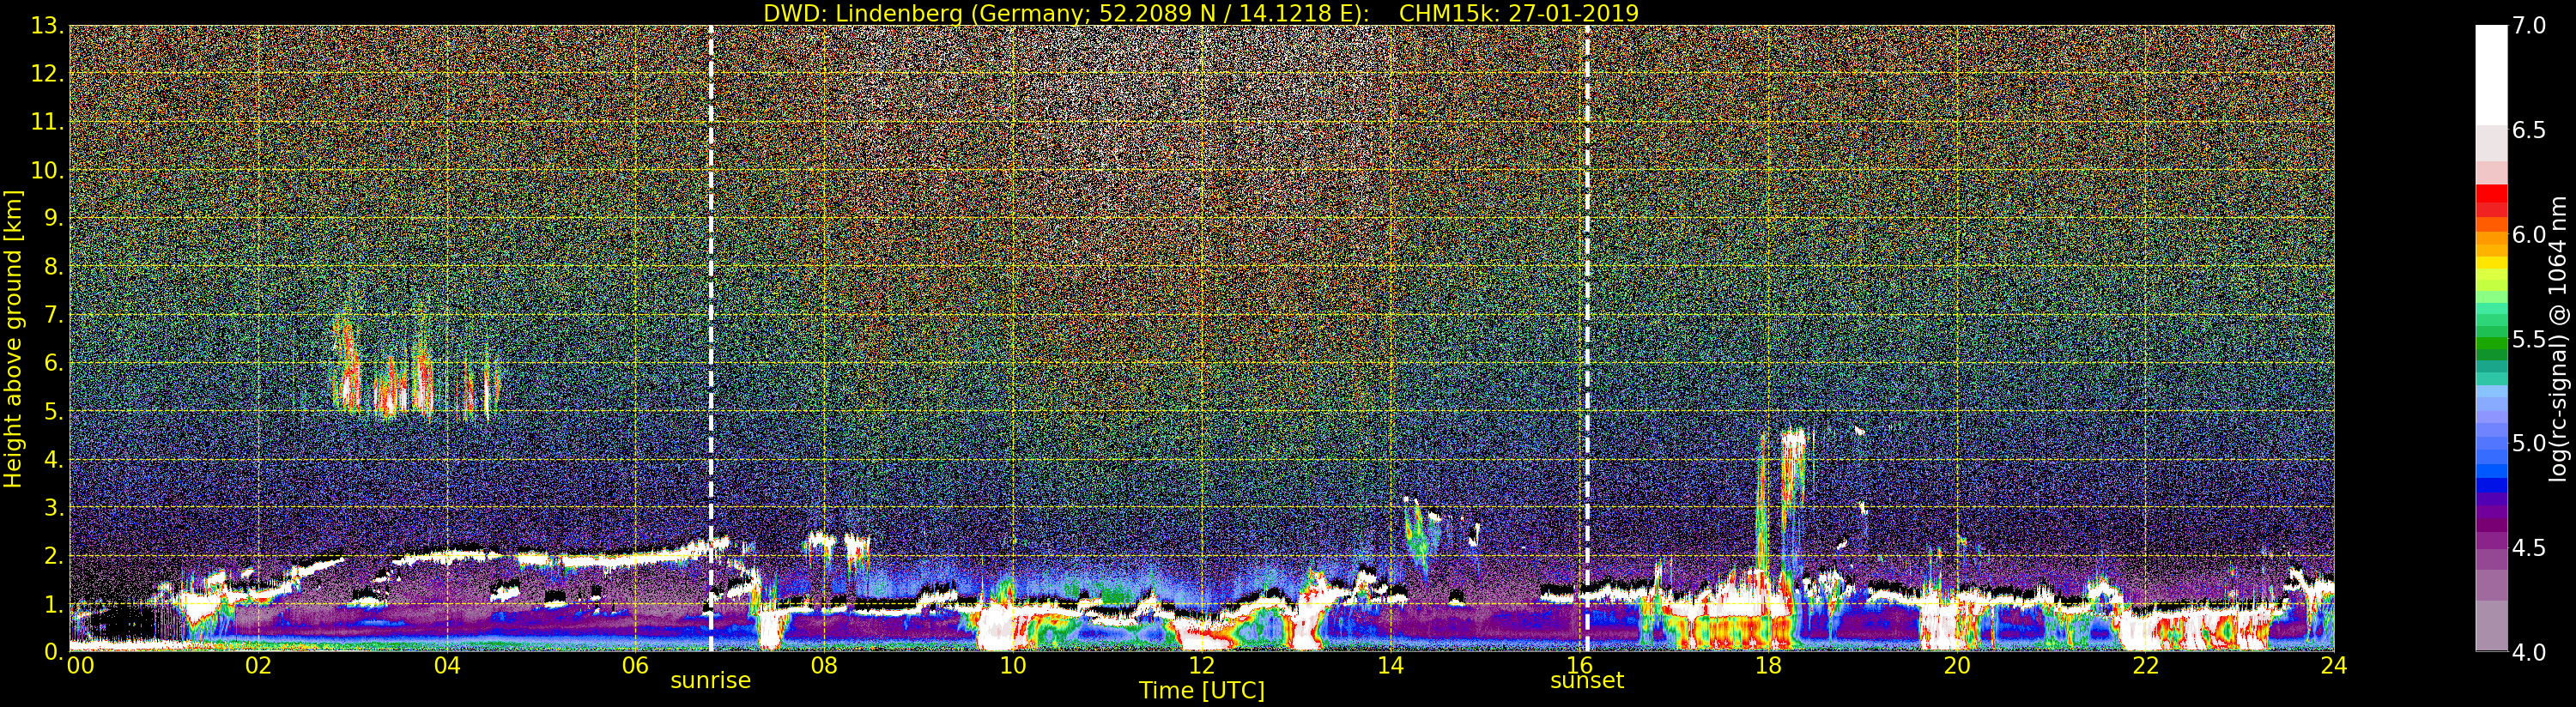Select the 'Height above ground [km]' axis label

click(13, 338)
